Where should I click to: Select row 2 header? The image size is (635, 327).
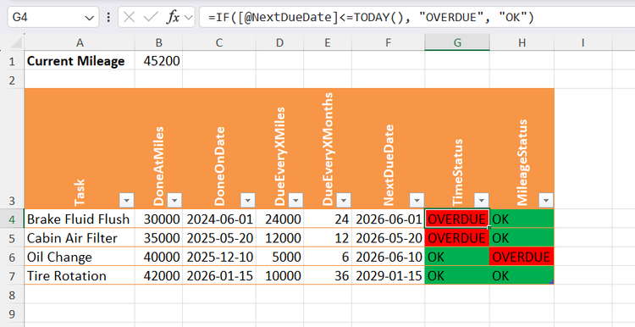pyautogui.click(x=12, y=80)
